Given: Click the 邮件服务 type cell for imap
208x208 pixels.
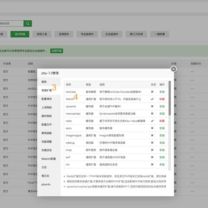Looking at the screenshot, I should (x=91, y=150).
